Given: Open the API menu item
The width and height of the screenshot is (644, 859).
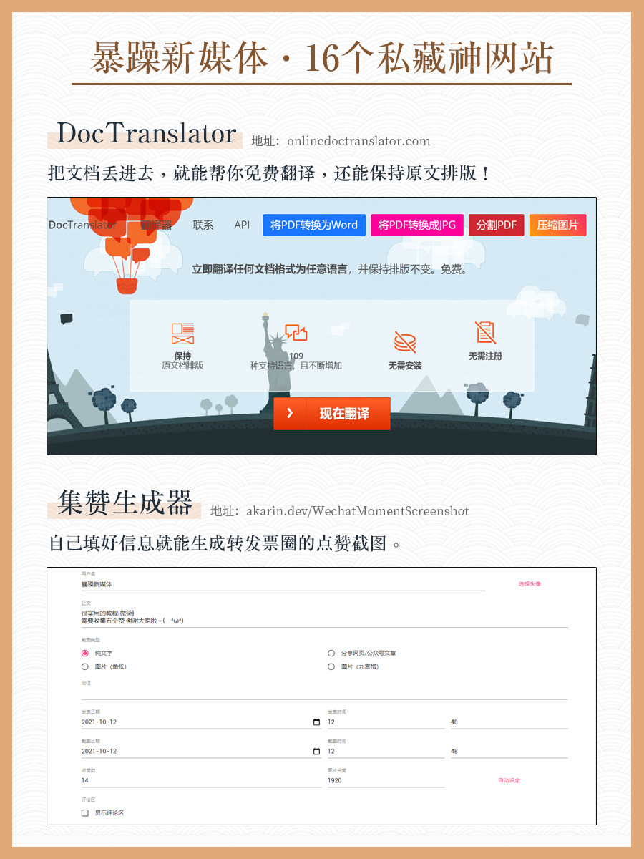Looking at the screenshot, I should pos(242,225).
